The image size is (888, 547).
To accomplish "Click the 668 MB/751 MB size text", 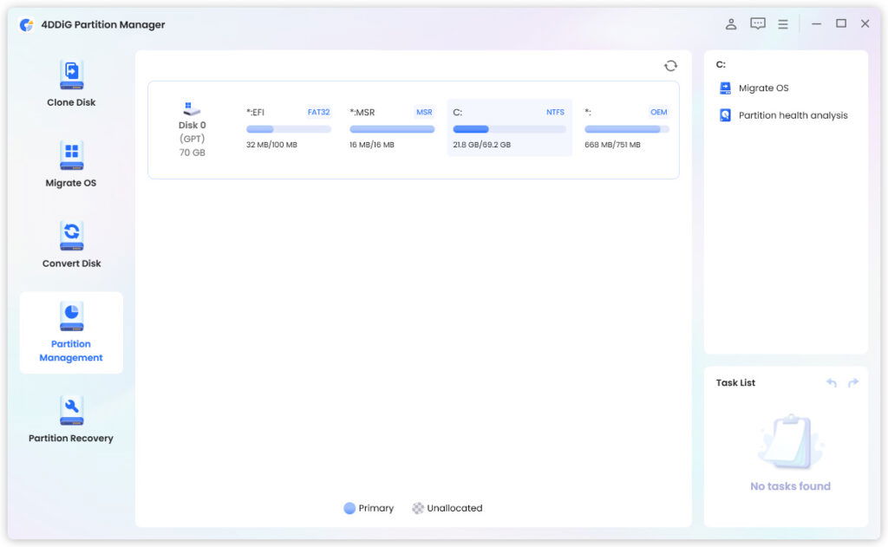I will 612,145.
